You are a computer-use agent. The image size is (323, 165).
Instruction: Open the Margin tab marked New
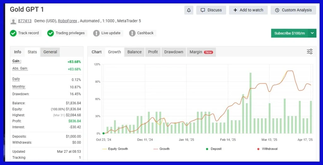pos(201,52)
